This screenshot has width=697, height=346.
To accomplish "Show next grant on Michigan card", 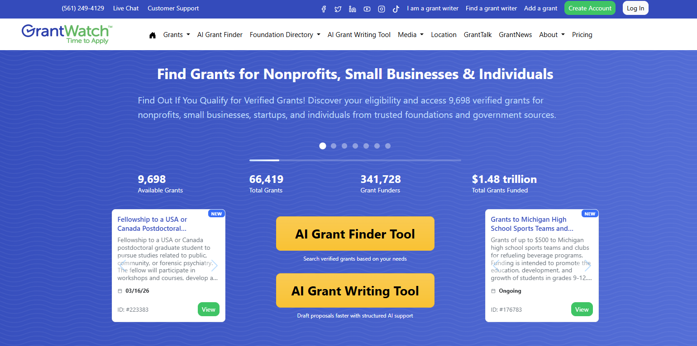I will click(588, 266).
